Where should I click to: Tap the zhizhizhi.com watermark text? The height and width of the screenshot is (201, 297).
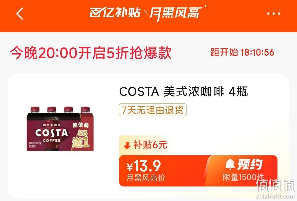coord(275,196)
